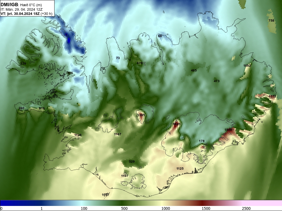Screen dimensions: 282x211
Task: Click the 1000 legend tick label
Action: 166,208
